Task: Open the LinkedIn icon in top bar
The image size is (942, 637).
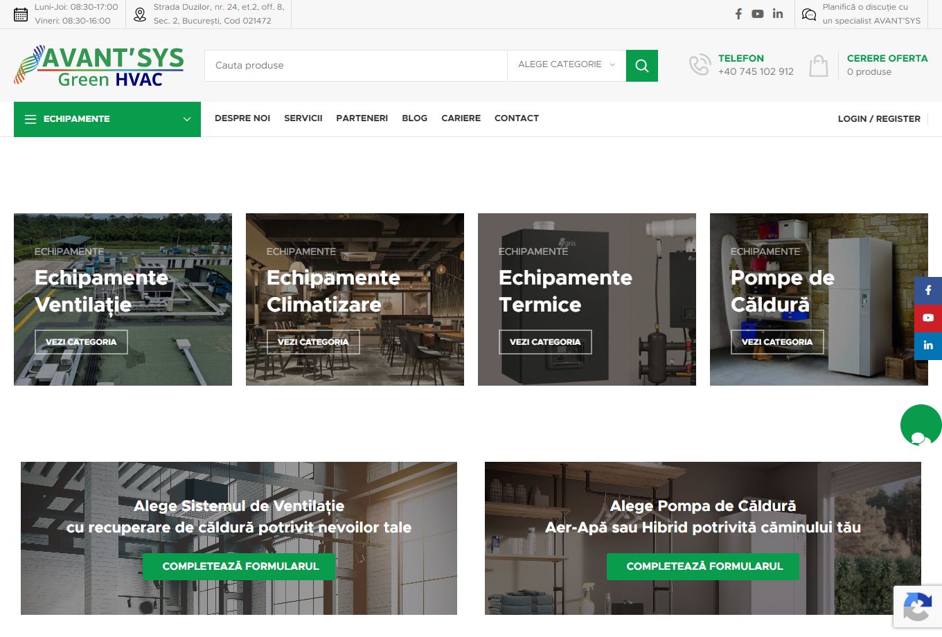Action: [x=778, y=14]
